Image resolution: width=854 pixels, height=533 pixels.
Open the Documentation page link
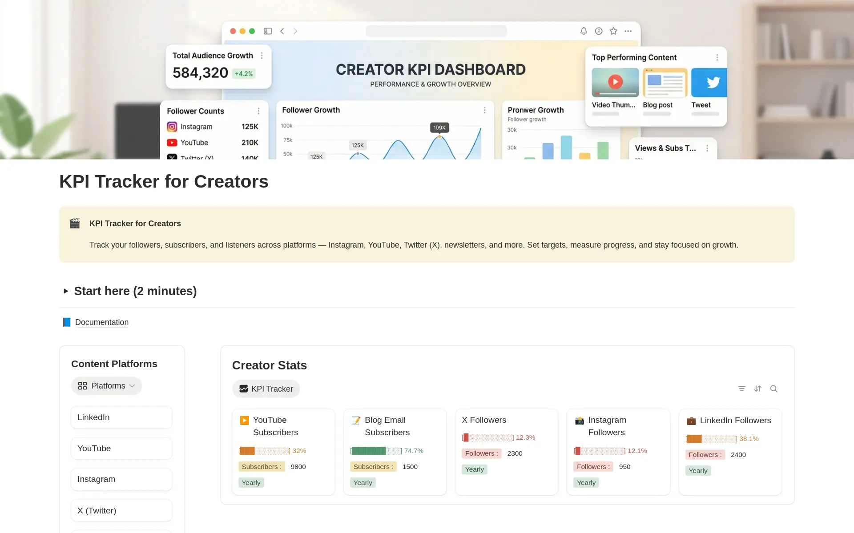(x=102, y=322)
